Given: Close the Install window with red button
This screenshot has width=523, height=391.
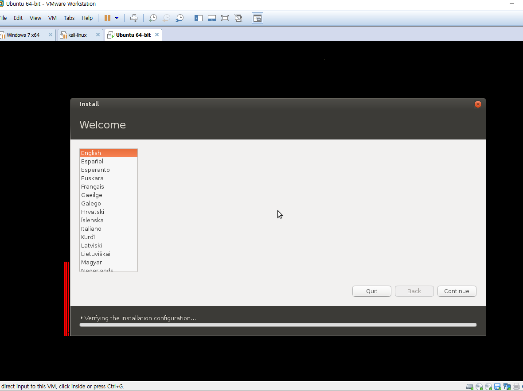Looking at the screenshot, I should [x=478, y=105].
